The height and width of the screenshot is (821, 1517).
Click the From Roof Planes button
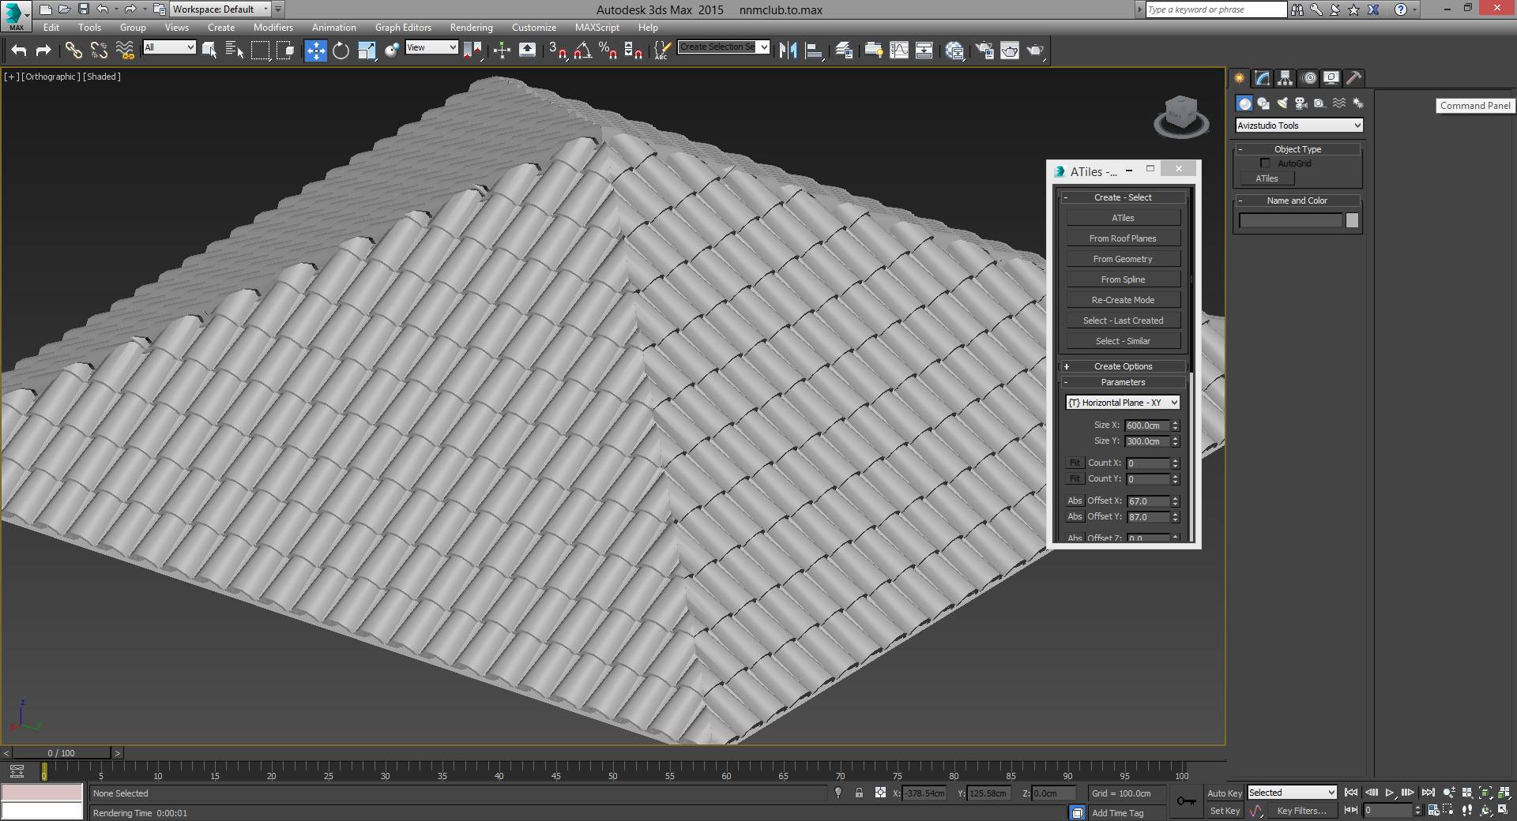(1123, 238)
